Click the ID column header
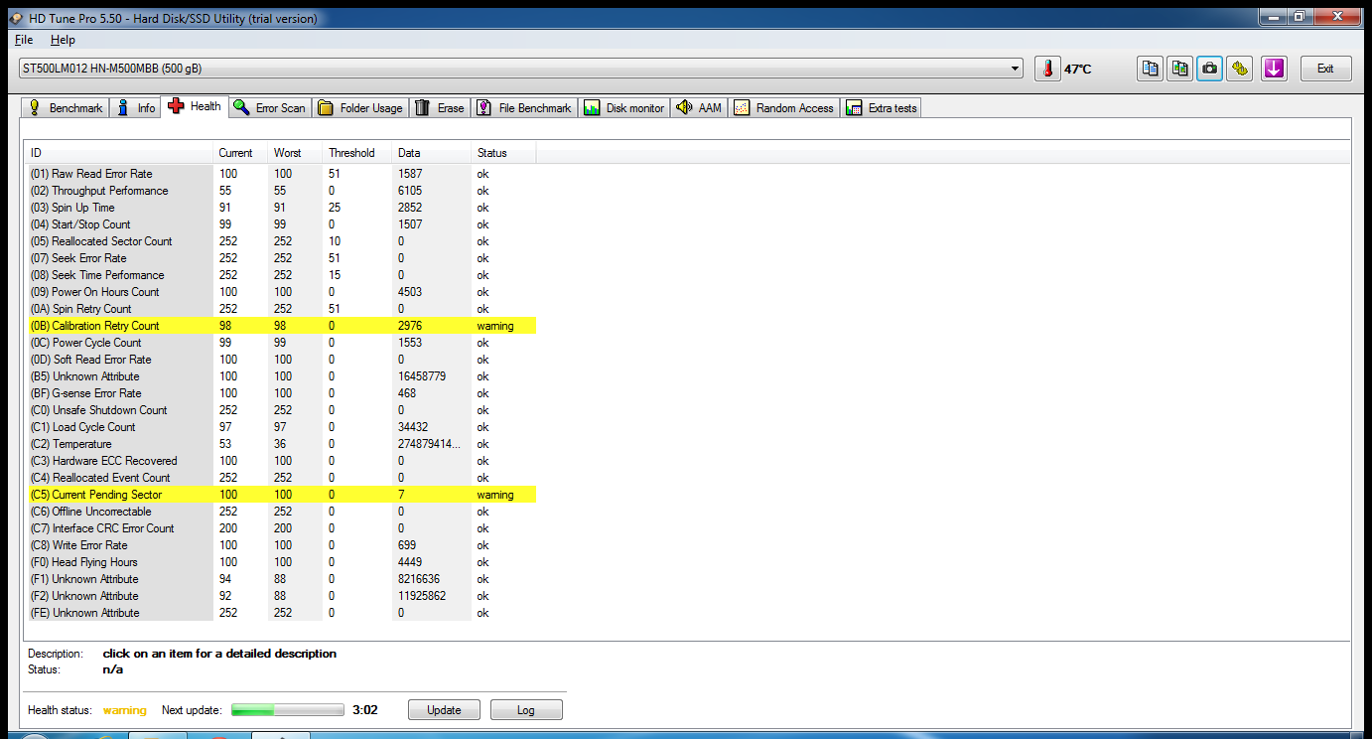Viewport: 1372px width, 739px height. tap(119, 153)
